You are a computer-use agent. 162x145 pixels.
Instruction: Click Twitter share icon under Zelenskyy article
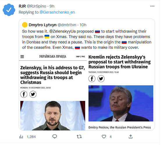tap(33, 94)
